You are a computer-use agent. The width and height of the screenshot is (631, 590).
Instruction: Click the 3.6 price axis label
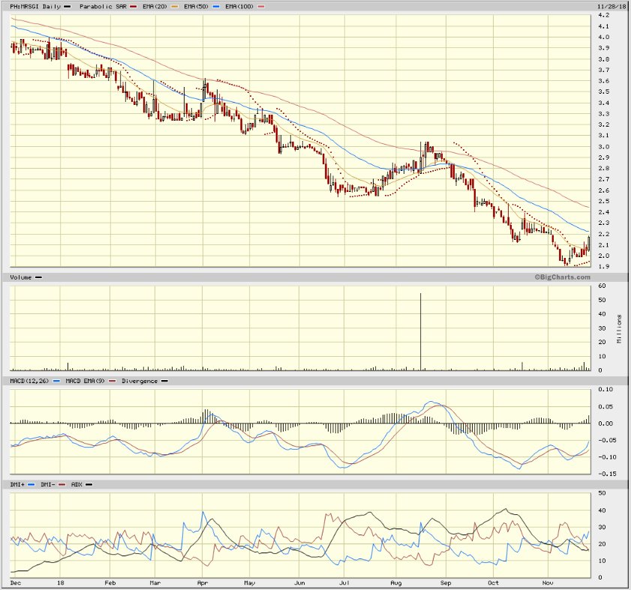coord(604,81)
